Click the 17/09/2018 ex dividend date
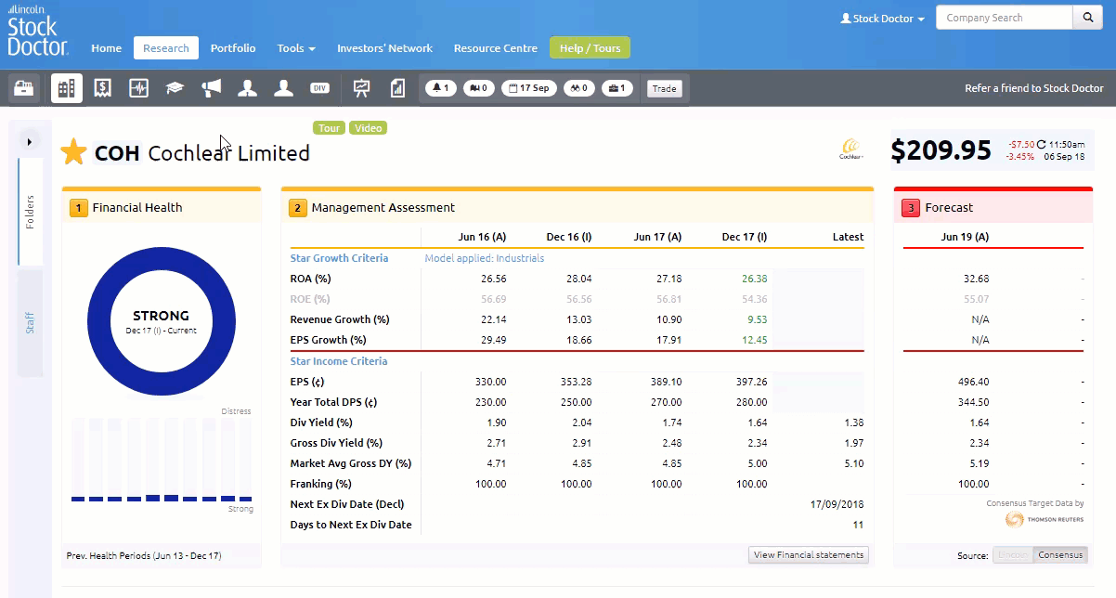 tap(837, 504)
